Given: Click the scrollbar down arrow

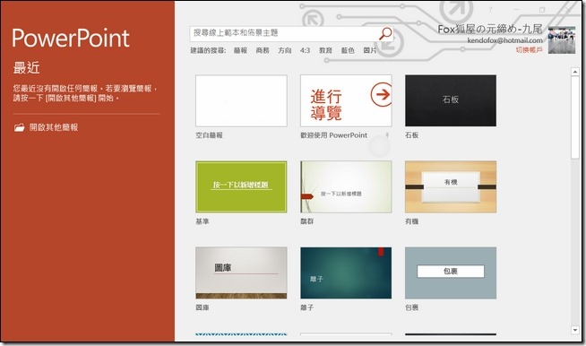Looking at the screenshot, I should tap(575, 330).
